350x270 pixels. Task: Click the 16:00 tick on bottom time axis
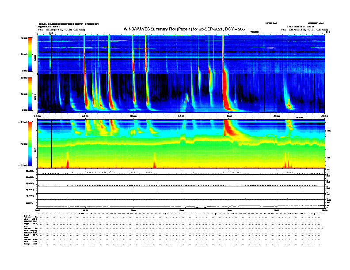coord(228,210)
